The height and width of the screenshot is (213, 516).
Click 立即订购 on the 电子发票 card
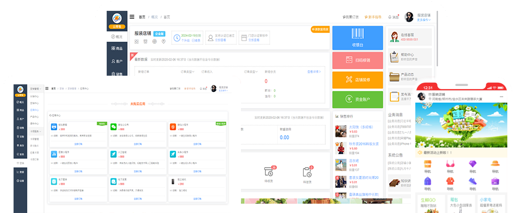click(x=138, y=198)
